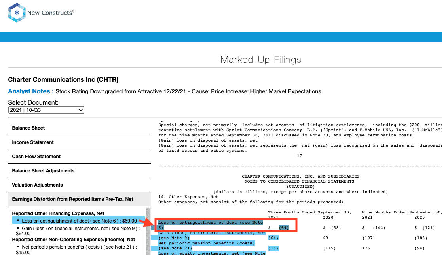Viewport: 442px width, 255px height.
Task: Click Reported Other Non-Operating Expense/(Income), Net heading
Action: [x=74, y=240]
